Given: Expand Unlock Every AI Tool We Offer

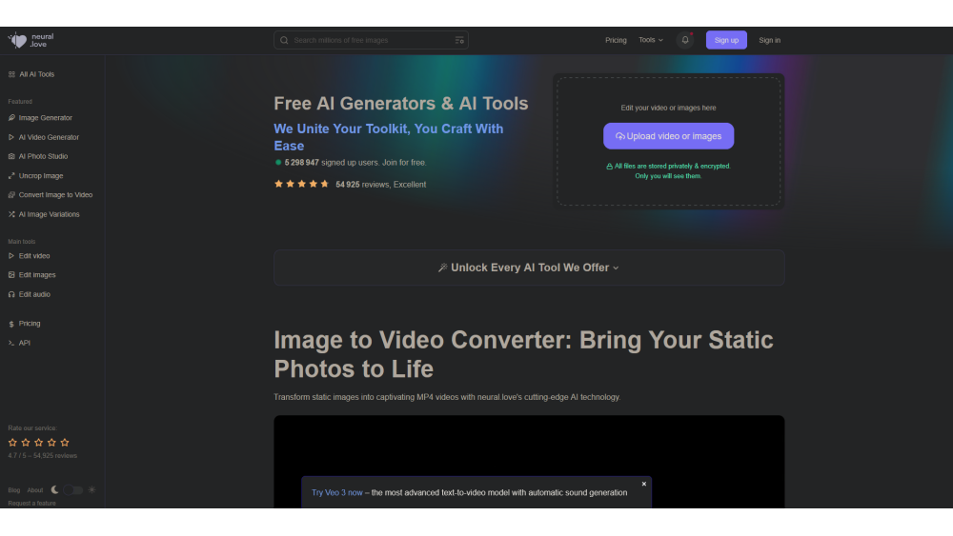Looking at the screenshot, I should (529, 268).
